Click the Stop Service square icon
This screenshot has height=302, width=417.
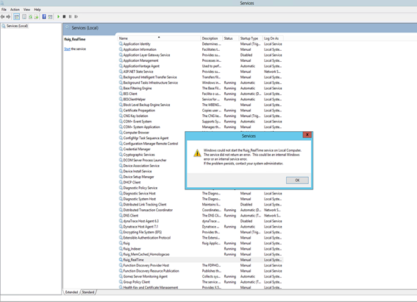(64, 17)
